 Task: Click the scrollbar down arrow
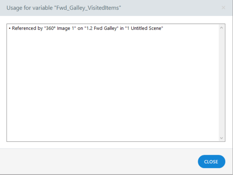(221, 138)
